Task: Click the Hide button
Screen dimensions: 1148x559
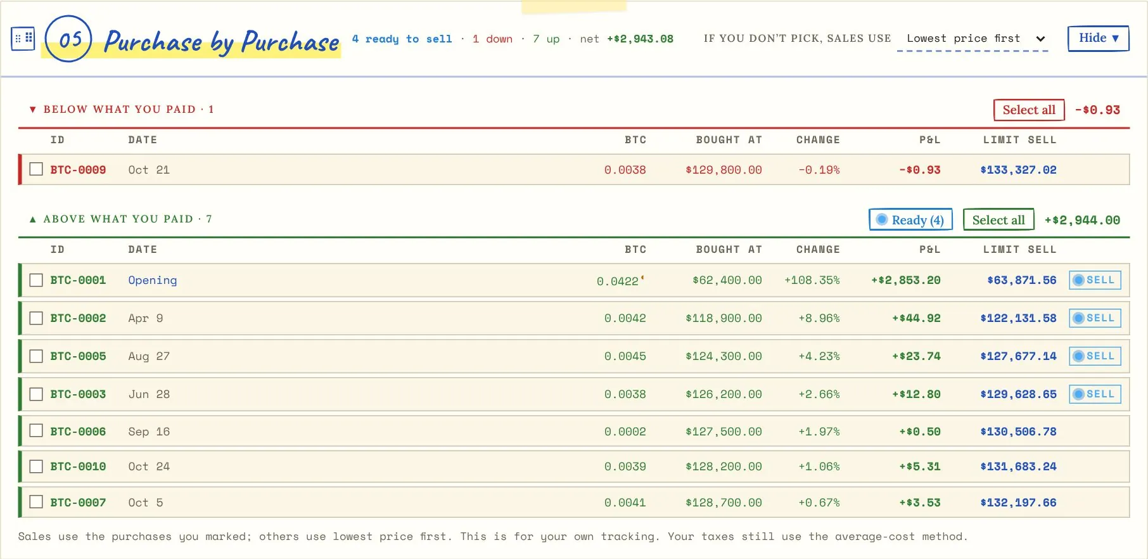Action: [x=1098, y=38]
